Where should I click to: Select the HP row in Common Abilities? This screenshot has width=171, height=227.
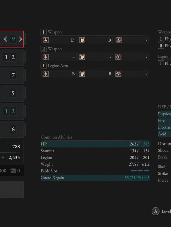point(95,144)
